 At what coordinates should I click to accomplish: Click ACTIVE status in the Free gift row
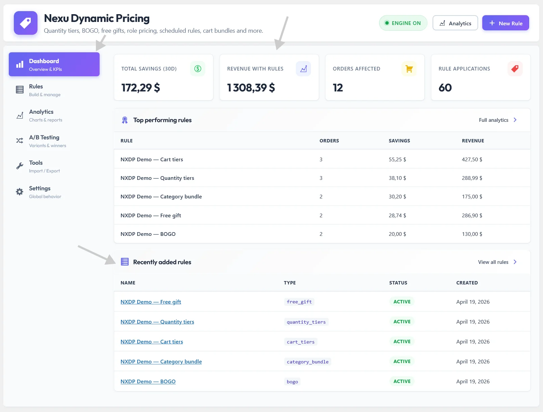click(x=402, y=302)
